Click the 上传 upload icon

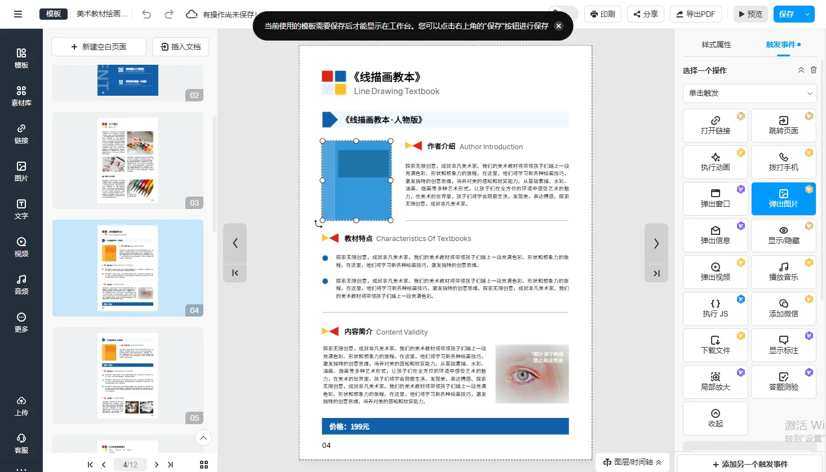tap(21, 406)
